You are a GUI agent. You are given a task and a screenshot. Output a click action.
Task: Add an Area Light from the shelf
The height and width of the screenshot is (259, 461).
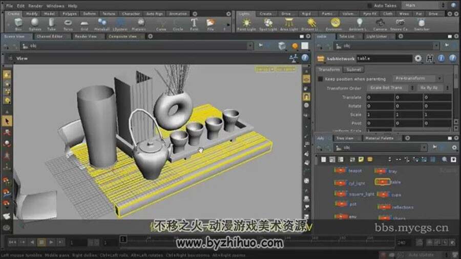pyautogui.click(x=289, y=24)
